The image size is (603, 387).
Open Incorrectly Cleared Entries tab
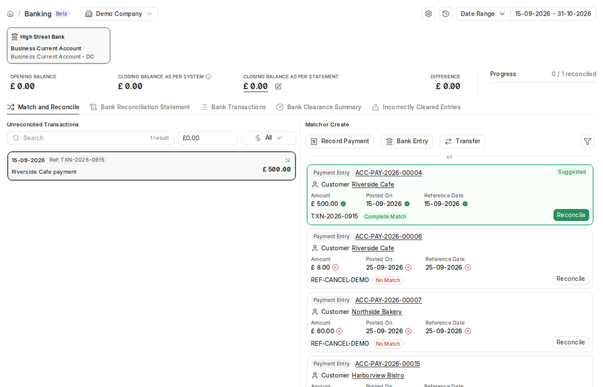click(416, 107)
